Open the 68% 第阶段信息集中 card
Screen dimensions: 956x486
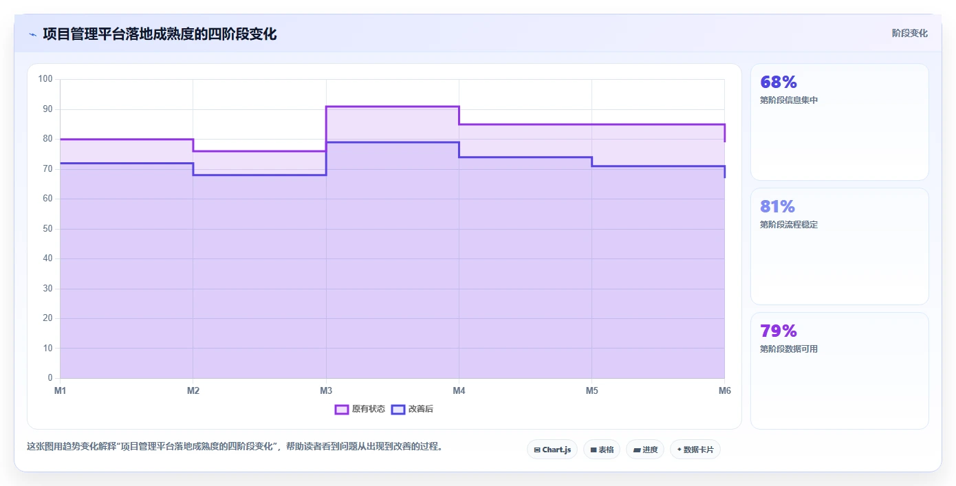[x=840, y=122]
